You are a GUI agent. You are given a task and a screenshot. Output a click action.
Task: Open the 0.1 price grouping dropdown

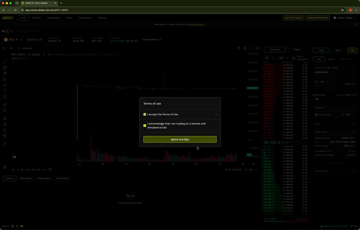pos(270,58)
